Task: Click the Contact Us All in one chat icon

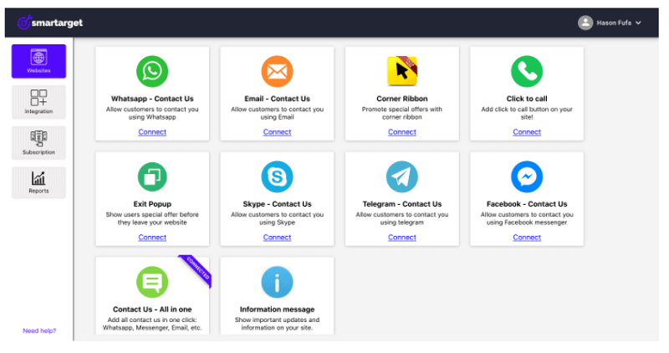Action: [152, 282]
